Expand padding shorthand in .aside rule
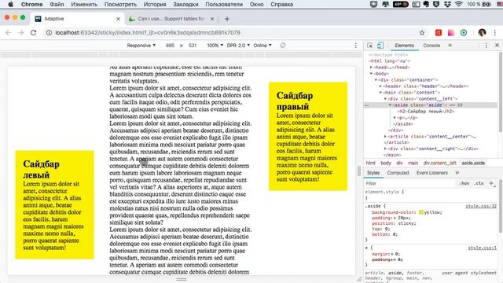Screen dimensions: 503x283 click(x=395, y=218)
